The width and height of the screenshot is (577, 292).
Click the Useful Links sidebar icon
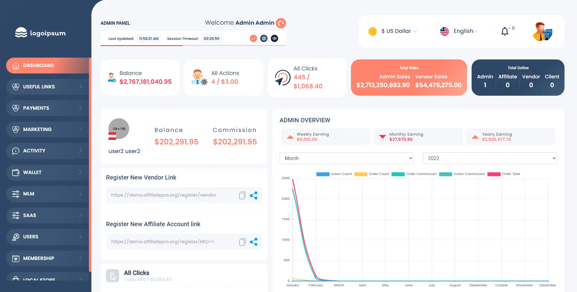16,87
